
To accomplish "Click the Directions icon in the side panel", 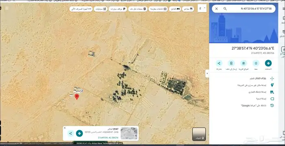I will click(268, 63).
